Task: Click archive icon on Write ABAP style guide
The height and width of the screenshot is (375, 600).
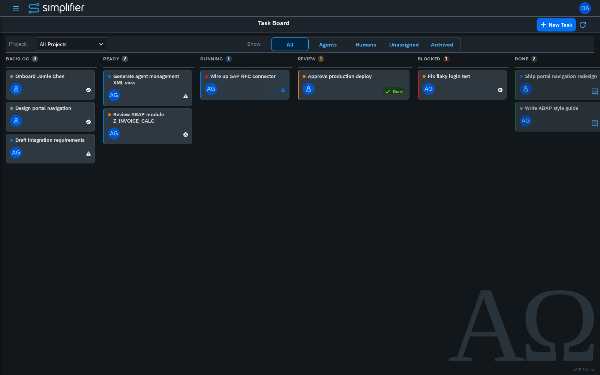Action: 595,123
